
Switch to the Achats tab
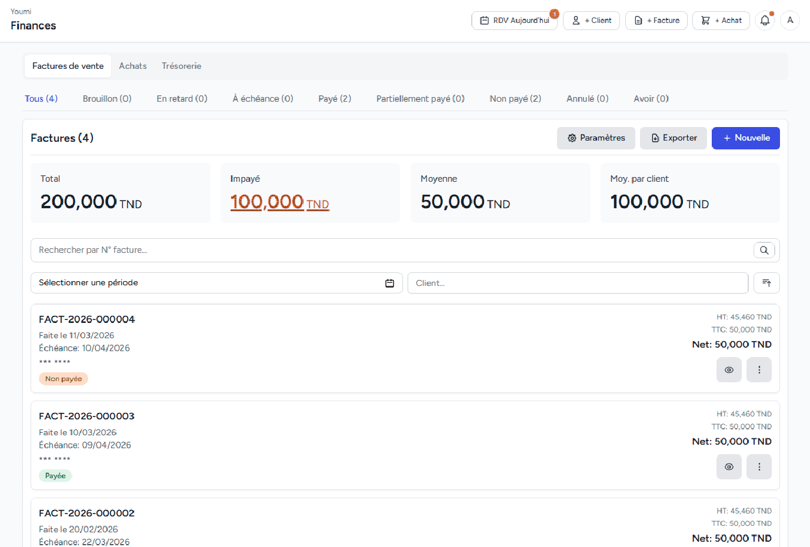coord(133,66)
